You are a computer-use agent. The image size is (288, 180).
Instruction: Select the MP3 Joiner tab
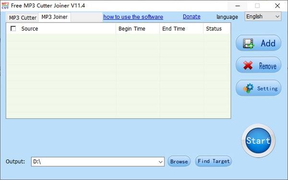click(x=55, y=17)
